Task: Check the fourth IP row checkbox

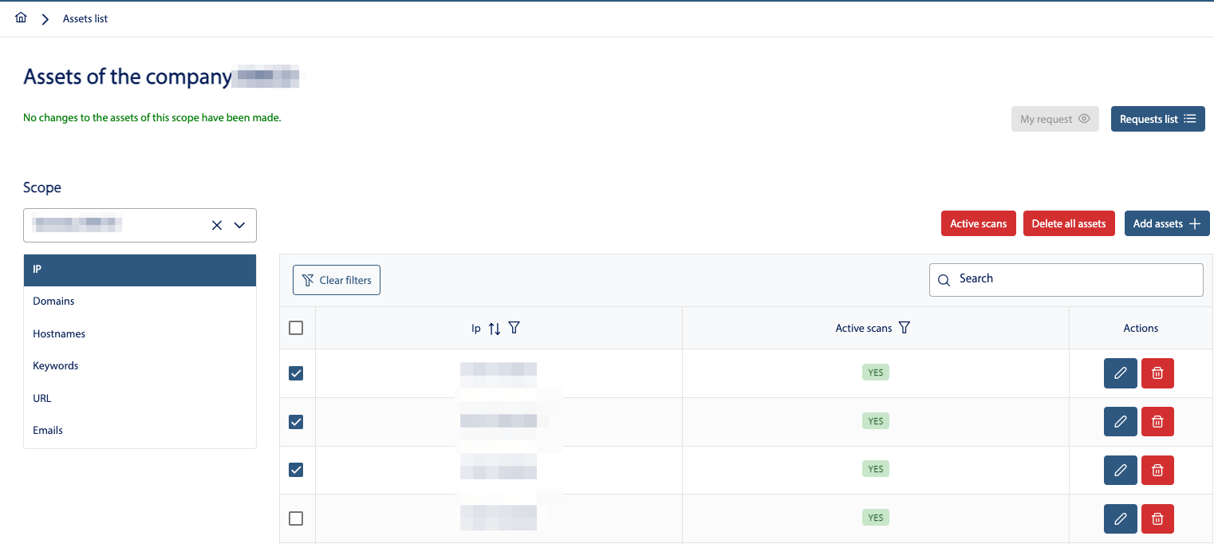Action: coord(296,518)
